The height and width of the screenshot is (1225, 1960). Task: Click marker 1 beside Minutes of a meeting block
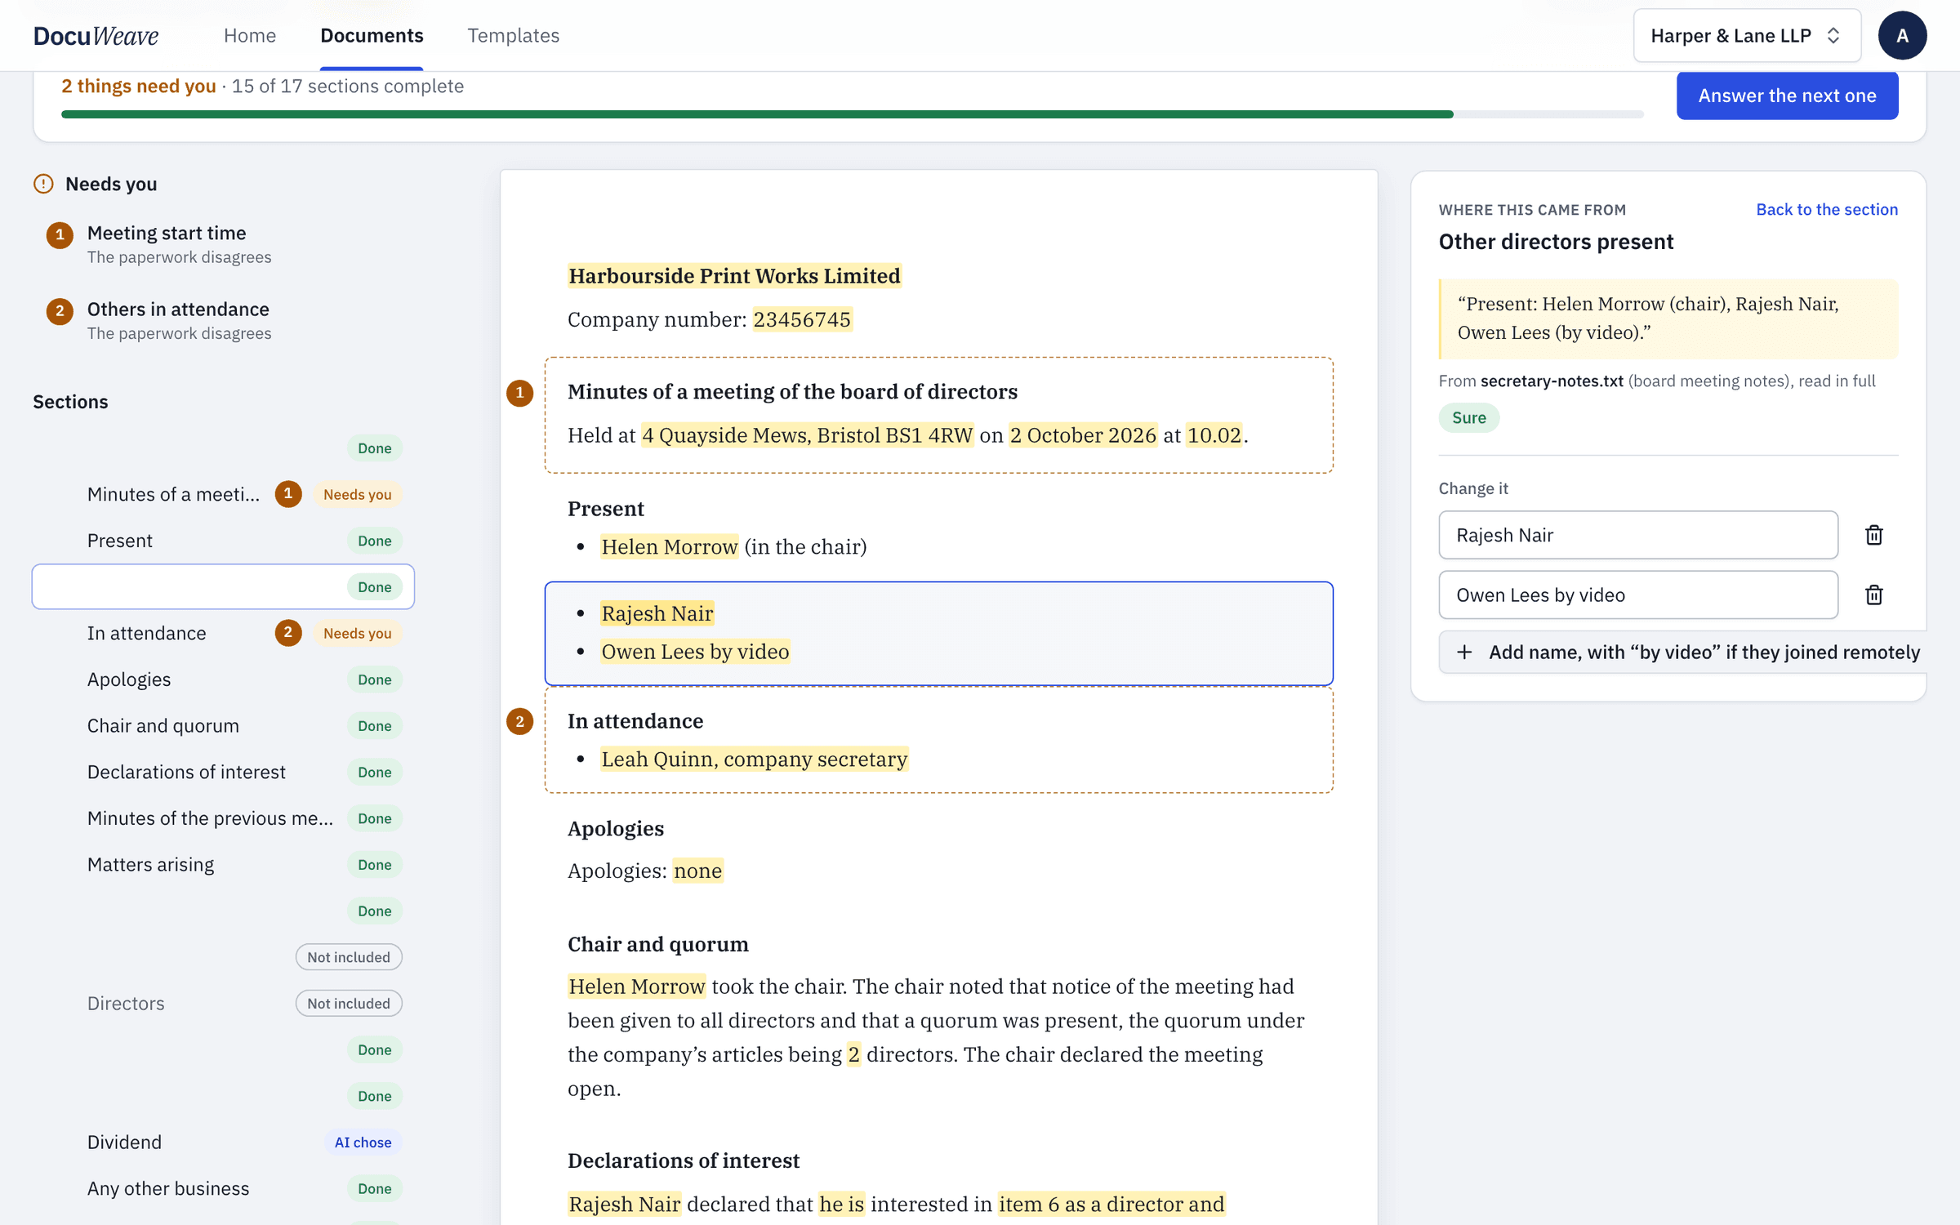coord(519,393)
